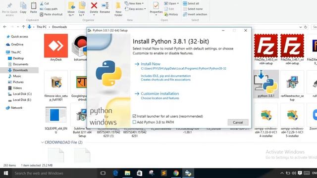Open Pictures in the sidebar
Screen dimensions: 317x178
click(x=16, y=82)
